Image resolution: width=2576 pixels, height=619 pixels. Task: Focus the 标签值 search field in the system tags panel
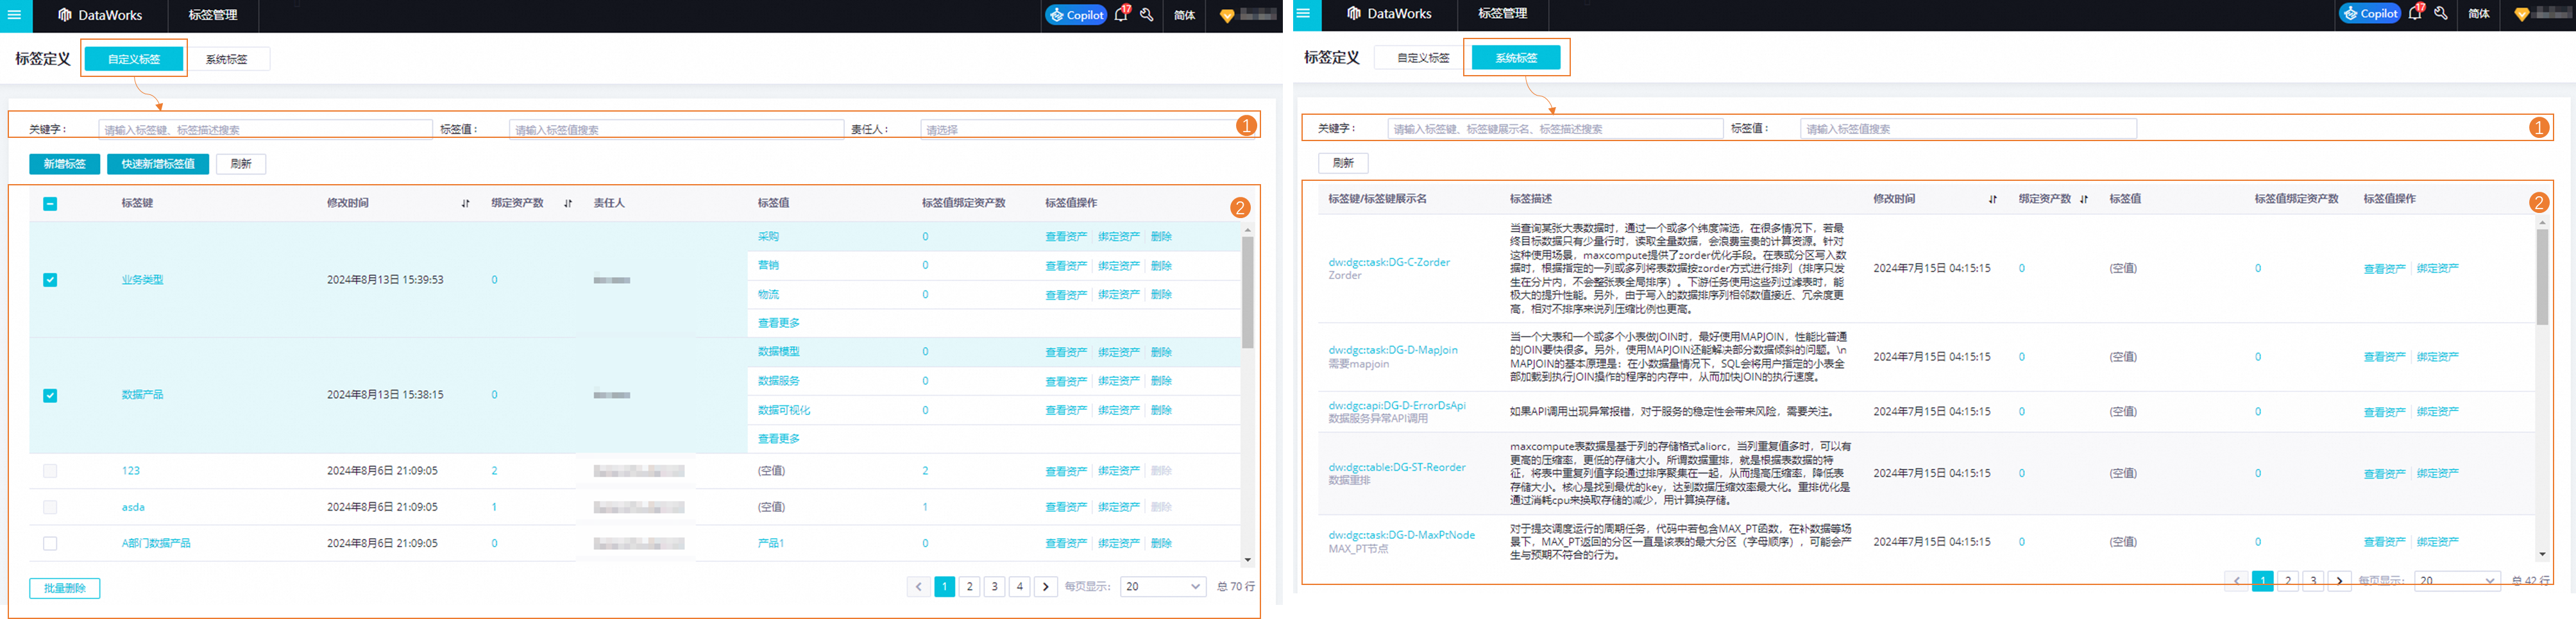1968,128
